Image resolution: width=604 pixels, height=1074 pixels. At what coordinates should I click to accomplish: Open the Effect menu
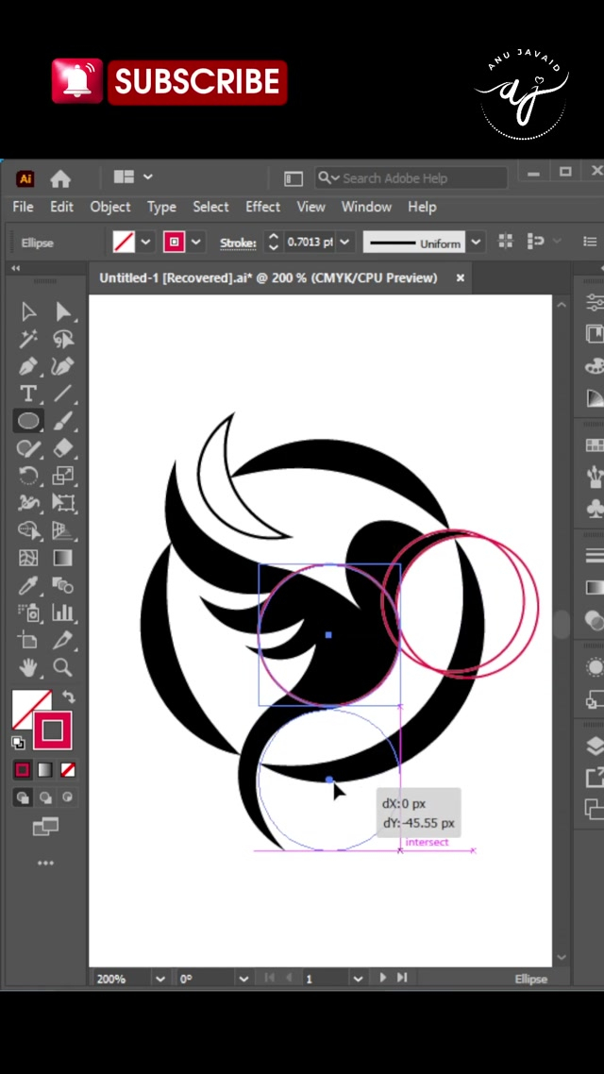click(262, 207)
